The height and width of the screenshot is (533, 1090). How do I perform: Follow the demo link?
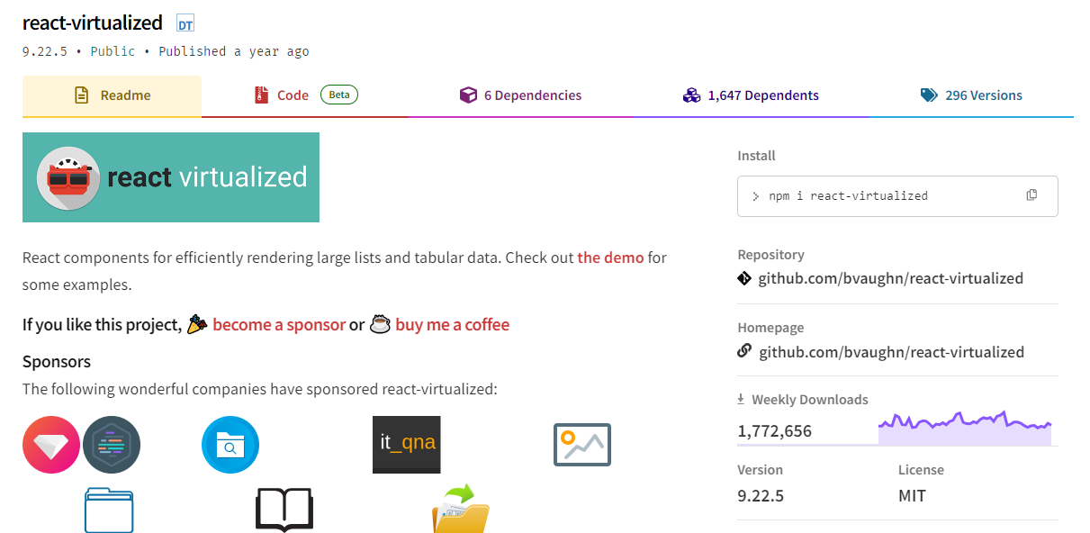click(610, 257)
